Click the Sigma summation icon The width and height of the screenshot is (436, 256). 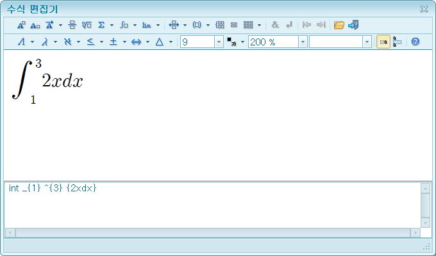pos(101,25)
